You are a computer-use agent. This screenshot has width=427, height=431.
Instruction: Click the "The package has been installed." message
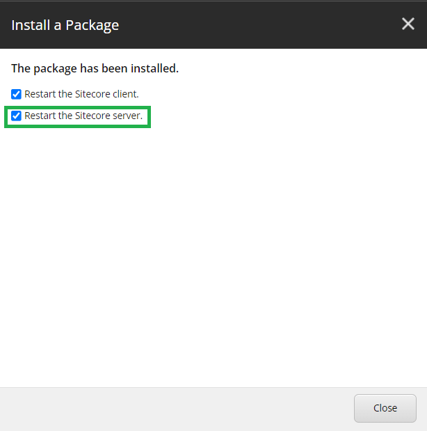coord(95,69)
